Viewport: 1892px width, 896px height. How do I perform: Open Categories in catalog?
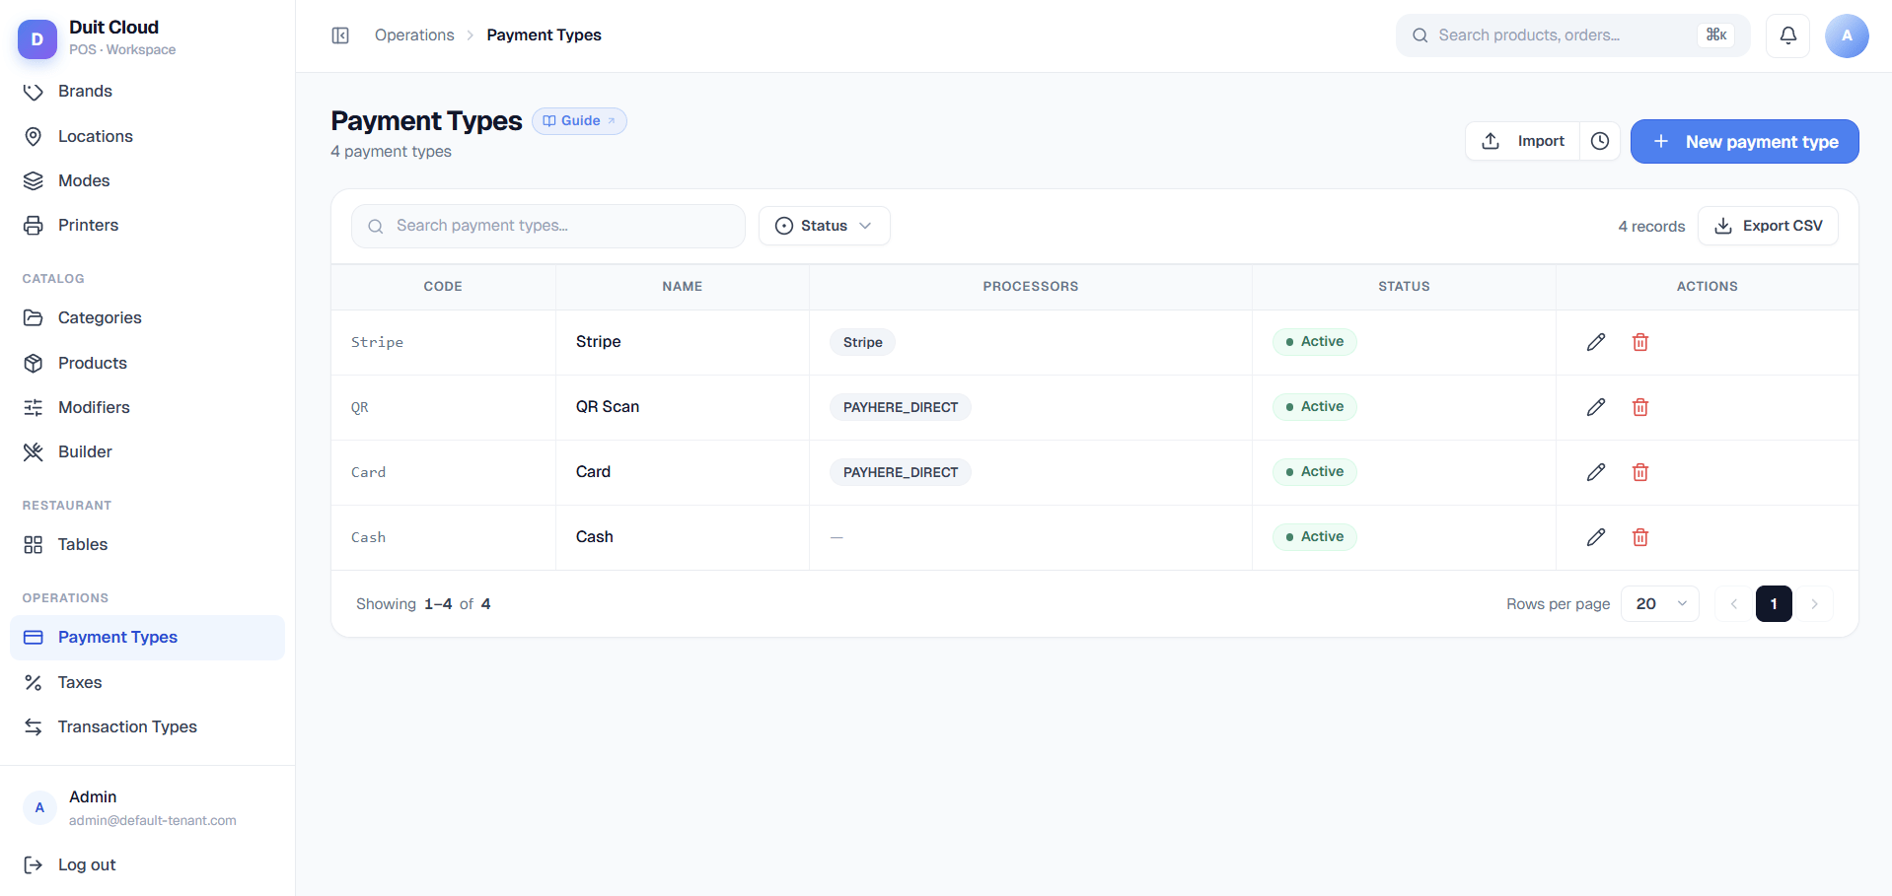tap(147, 317)
